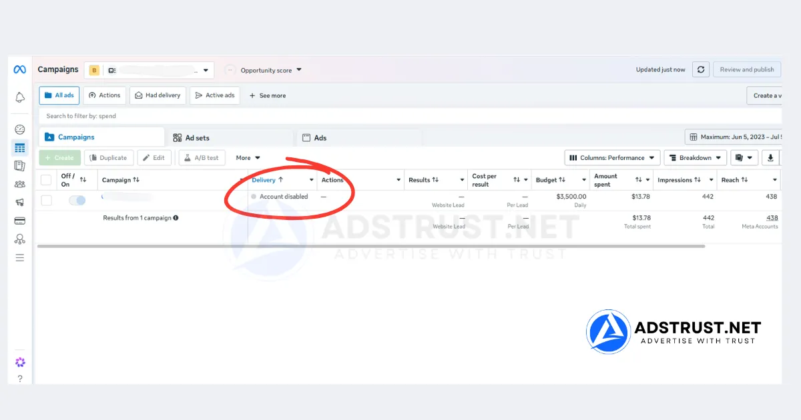The height and width of the screenshot is (420, 801).
Task: Sort Budget column arrows
Action: click(x=562, y=180)
